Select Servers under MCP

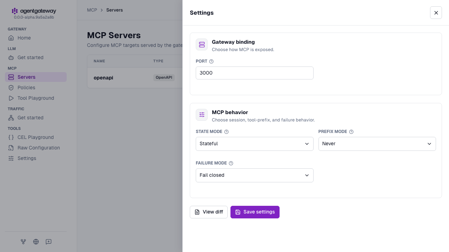[x=36, y=77]
